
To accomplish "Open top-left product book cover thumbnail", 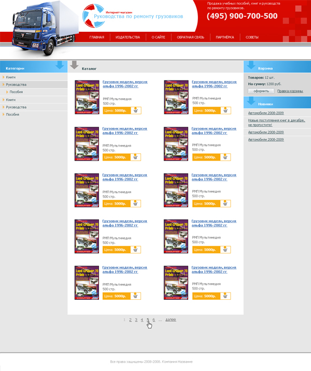I will point(87,97).
